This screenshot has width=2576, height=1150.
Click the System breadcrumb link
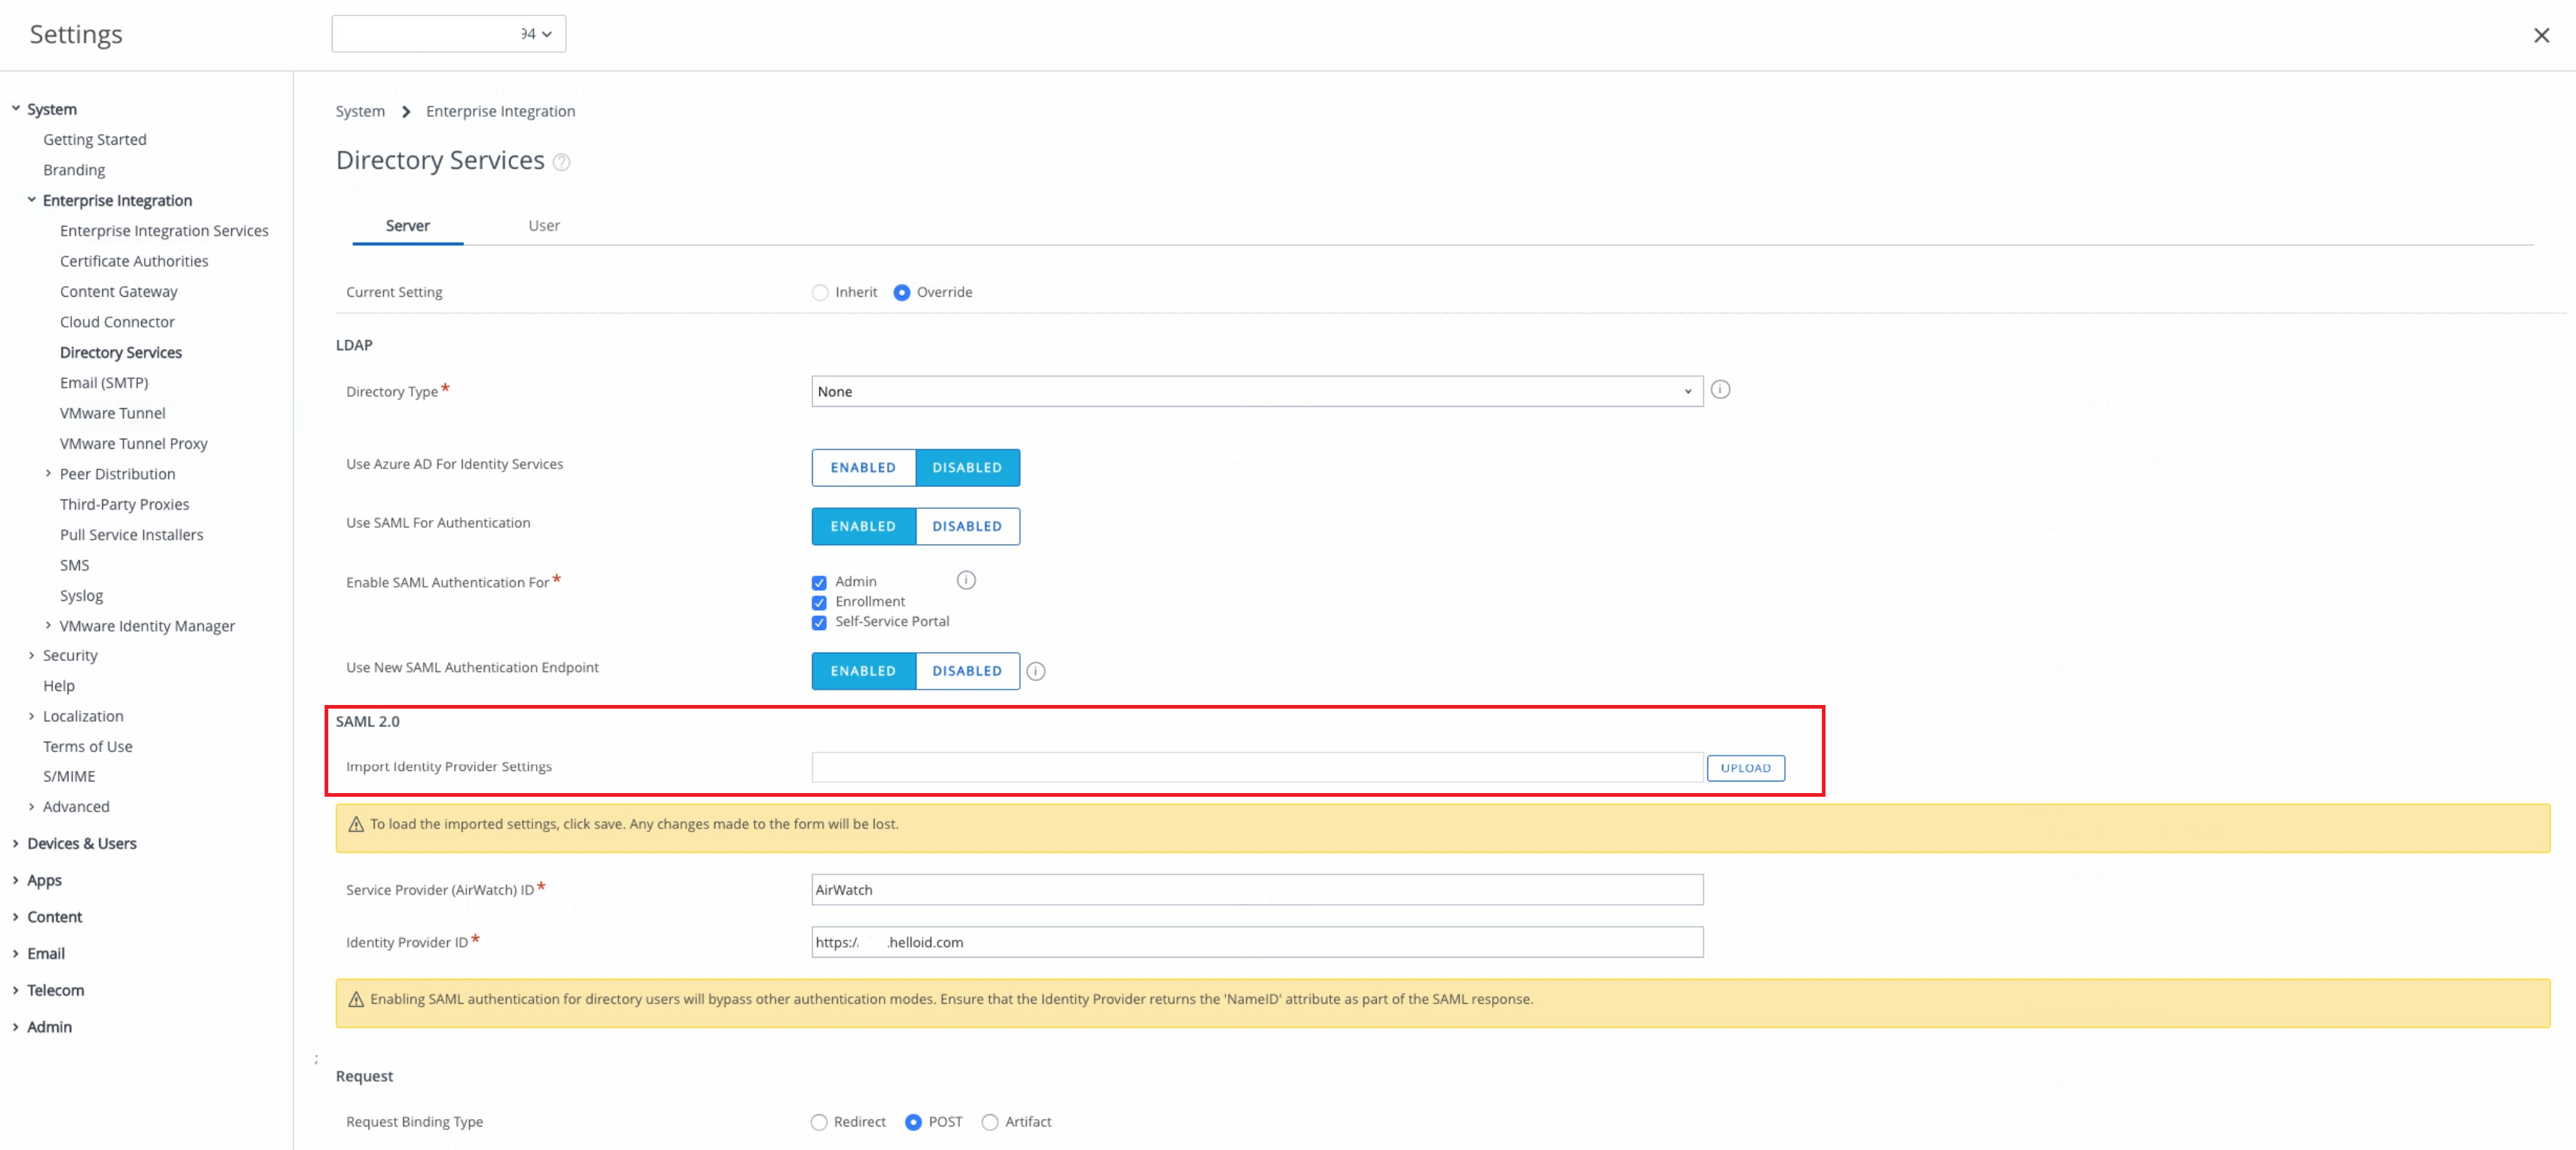pos(360,111)
